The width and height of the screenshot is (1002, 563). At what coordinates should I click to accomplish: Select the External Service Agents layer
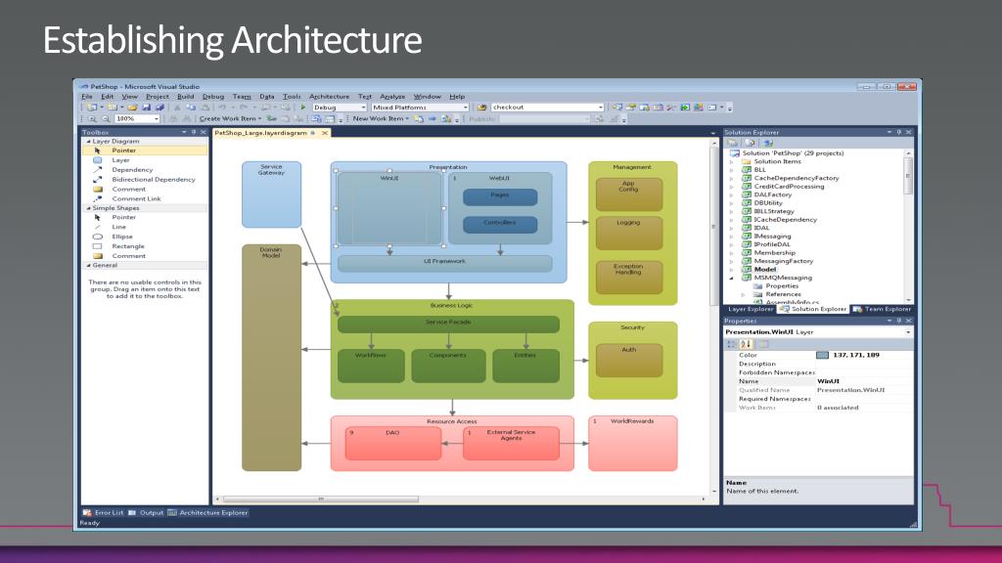(x=511, y=444)
